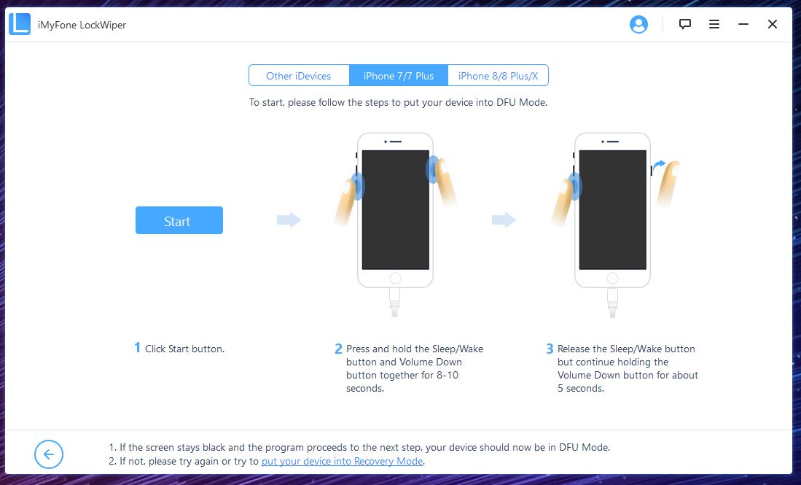This screenshot has width=801, height=485.
Task: Click the step 2 phone illustration
Action: (395, 225)
